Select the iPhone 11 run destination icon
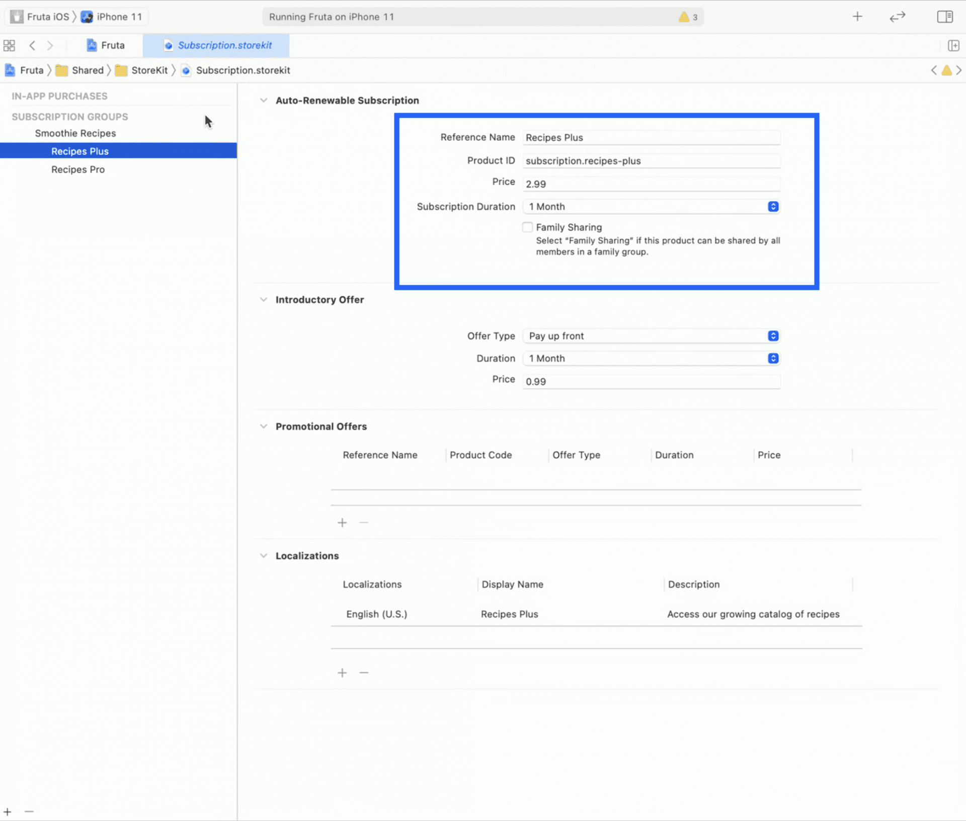Viewport: 966px width, 821px height. [x=87, y=16]
